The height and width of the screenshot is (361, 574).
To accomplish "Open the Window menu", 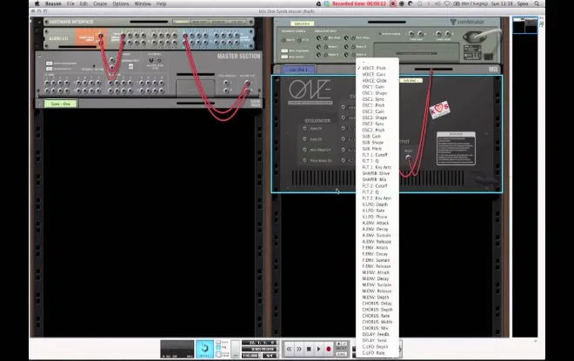I will click(143, 3).
